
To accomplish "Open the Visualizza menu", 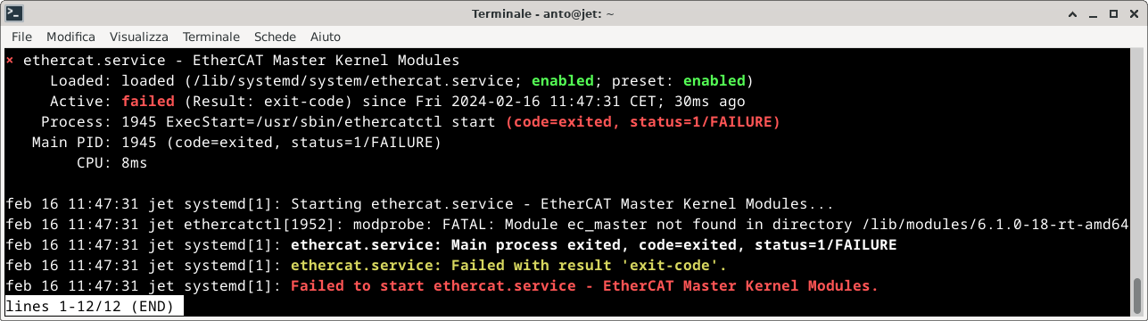I will tap(139, 37).
